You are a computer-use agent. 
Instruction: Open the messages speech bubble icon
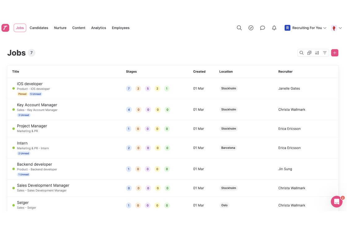[262, 28]
